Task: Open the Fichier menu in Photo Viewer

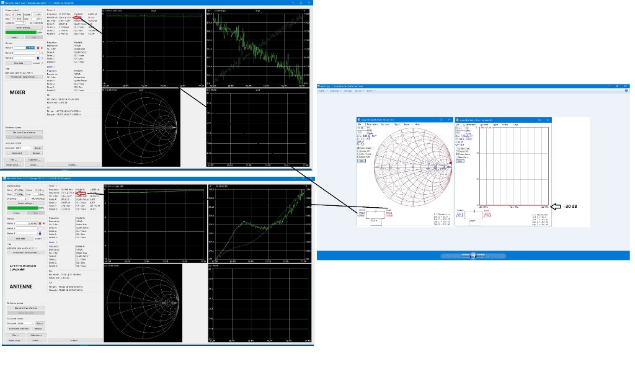Action: (324, 91)
